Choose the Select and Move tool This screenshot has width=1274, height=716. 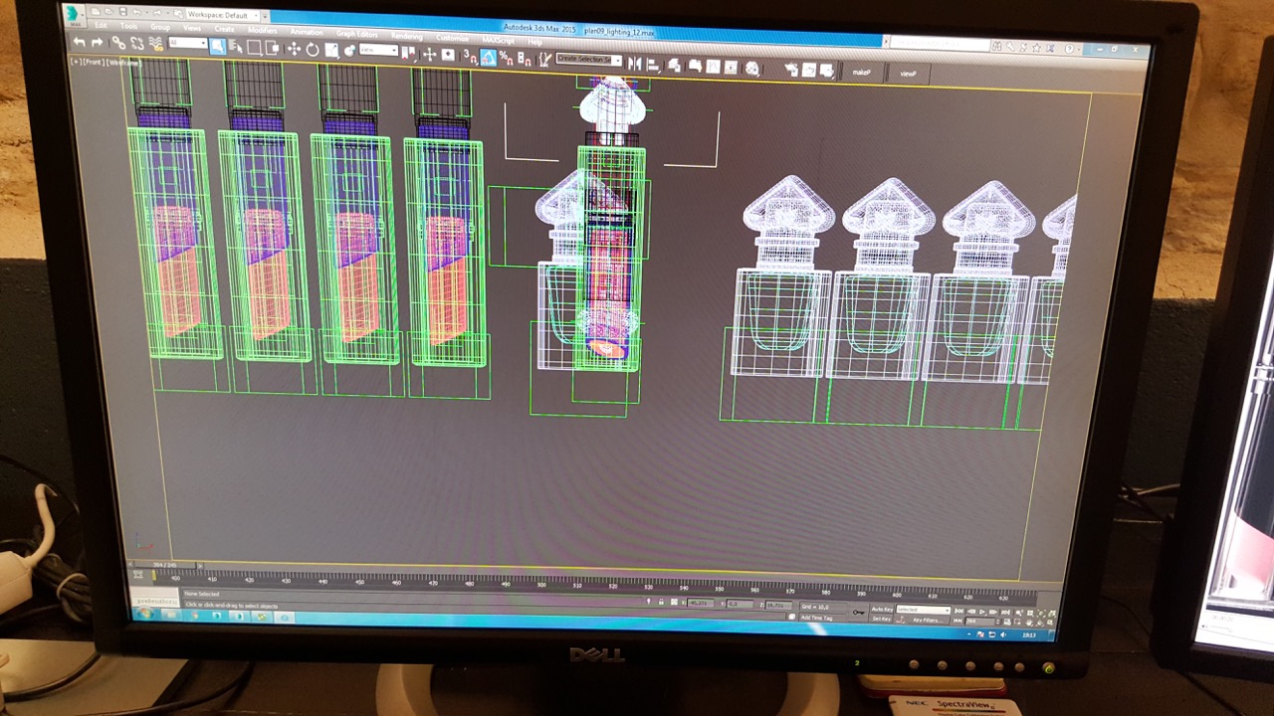pyautogui.click(x=294, y=48)
